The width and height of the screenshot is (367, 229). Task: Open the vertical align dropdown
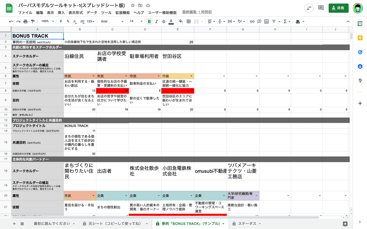[221, 21]
